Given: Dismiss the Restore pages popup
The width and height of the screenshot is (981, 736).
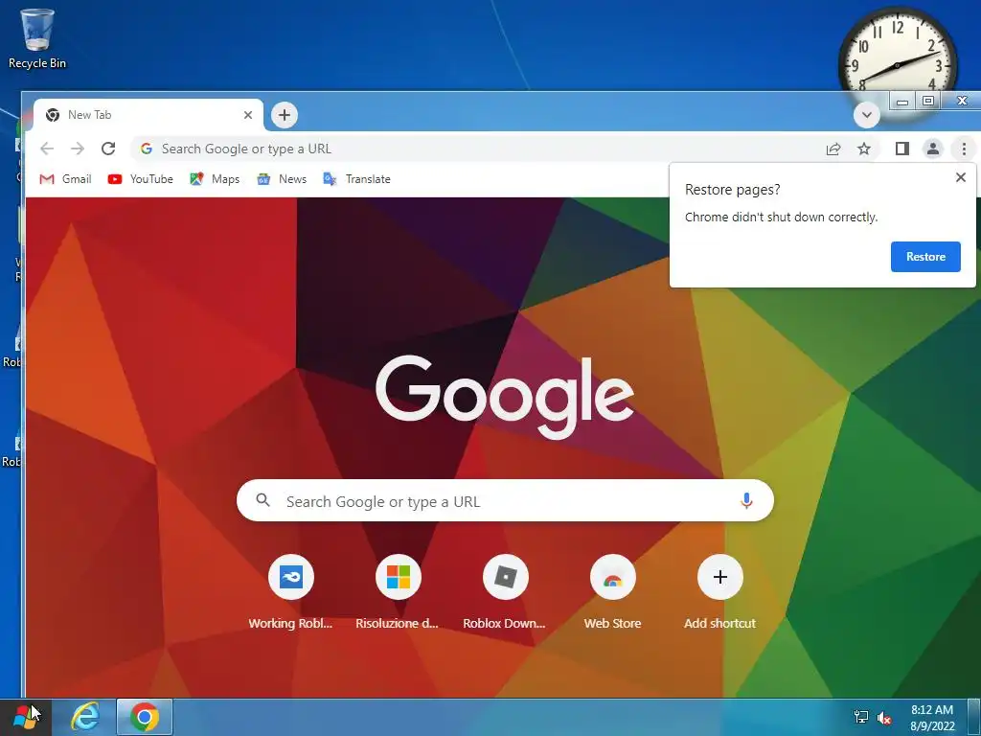Looking at the screenshot, I should click(960, 177).
